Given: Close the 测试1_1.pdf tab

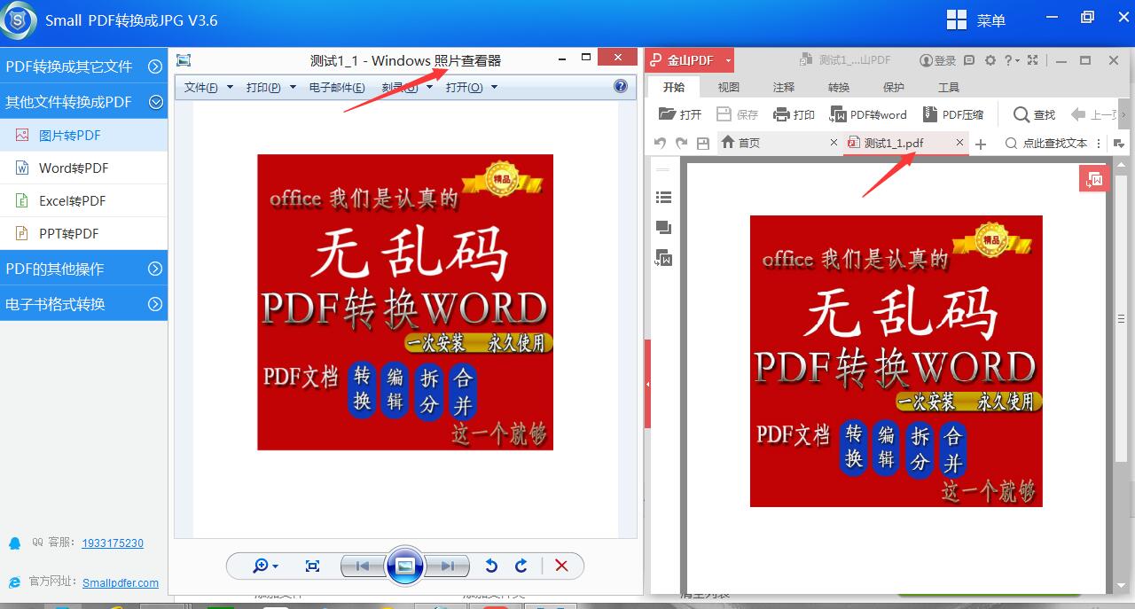Looking at the screenshot, I should pos(959,143).
